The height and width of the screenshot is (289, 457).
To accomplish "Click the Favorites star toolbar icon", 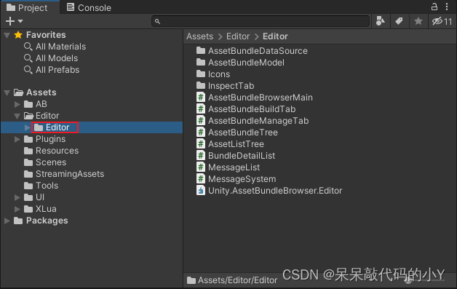I will (418, 21).
